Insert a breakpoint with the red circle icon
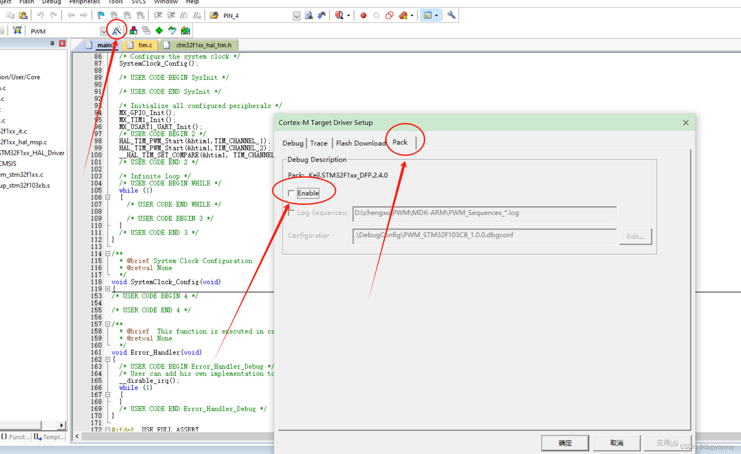Screen dimensions: 741x454 coord(363,15)
